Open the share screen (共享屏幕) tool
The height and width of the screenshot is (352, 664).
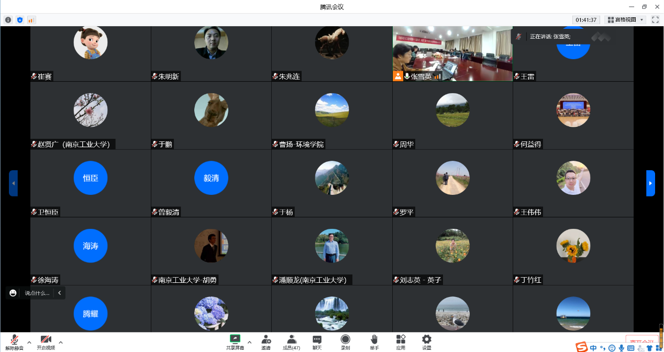pyautogui.click(x=235, y=342)
